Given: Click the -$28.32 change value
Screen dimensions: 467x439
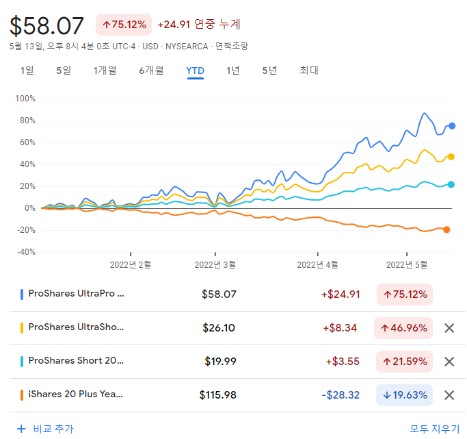Looking at the screenshot, I should pyautogui.click(x=341, y=395).
